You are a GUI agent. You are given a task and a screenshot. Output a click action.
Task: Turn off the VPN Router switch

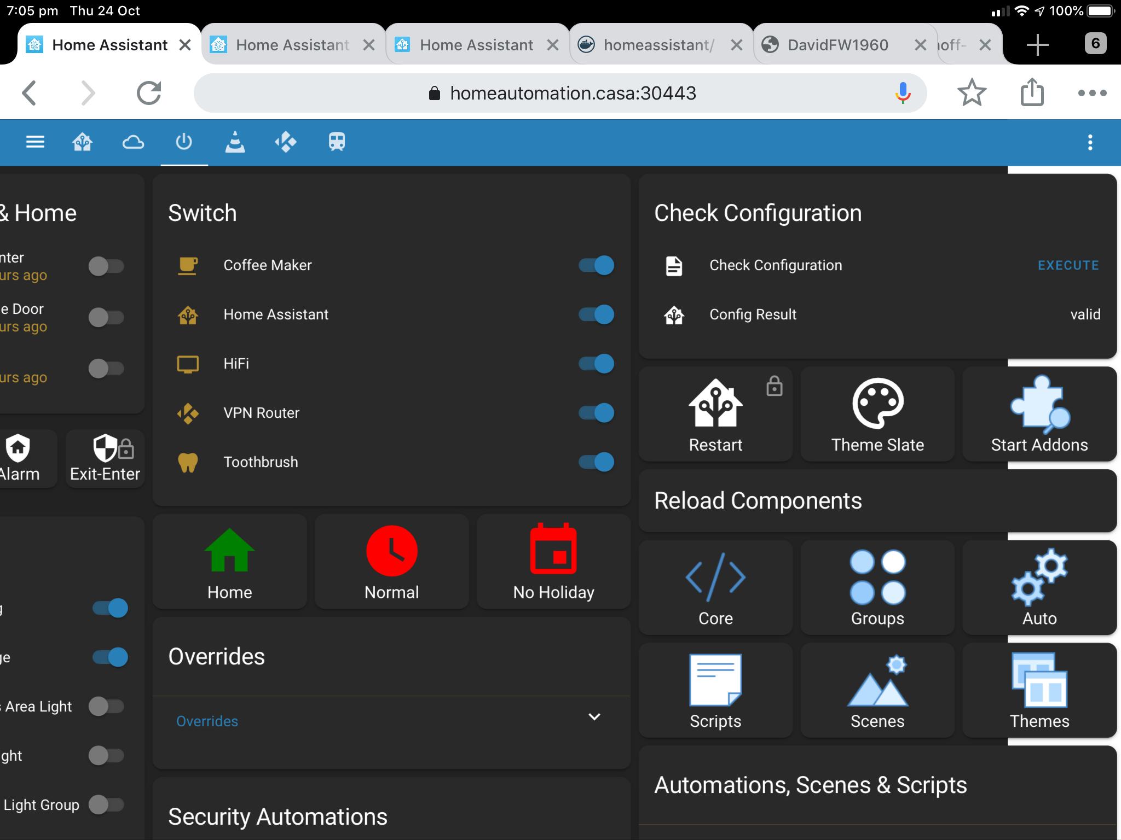click(596, 413)
